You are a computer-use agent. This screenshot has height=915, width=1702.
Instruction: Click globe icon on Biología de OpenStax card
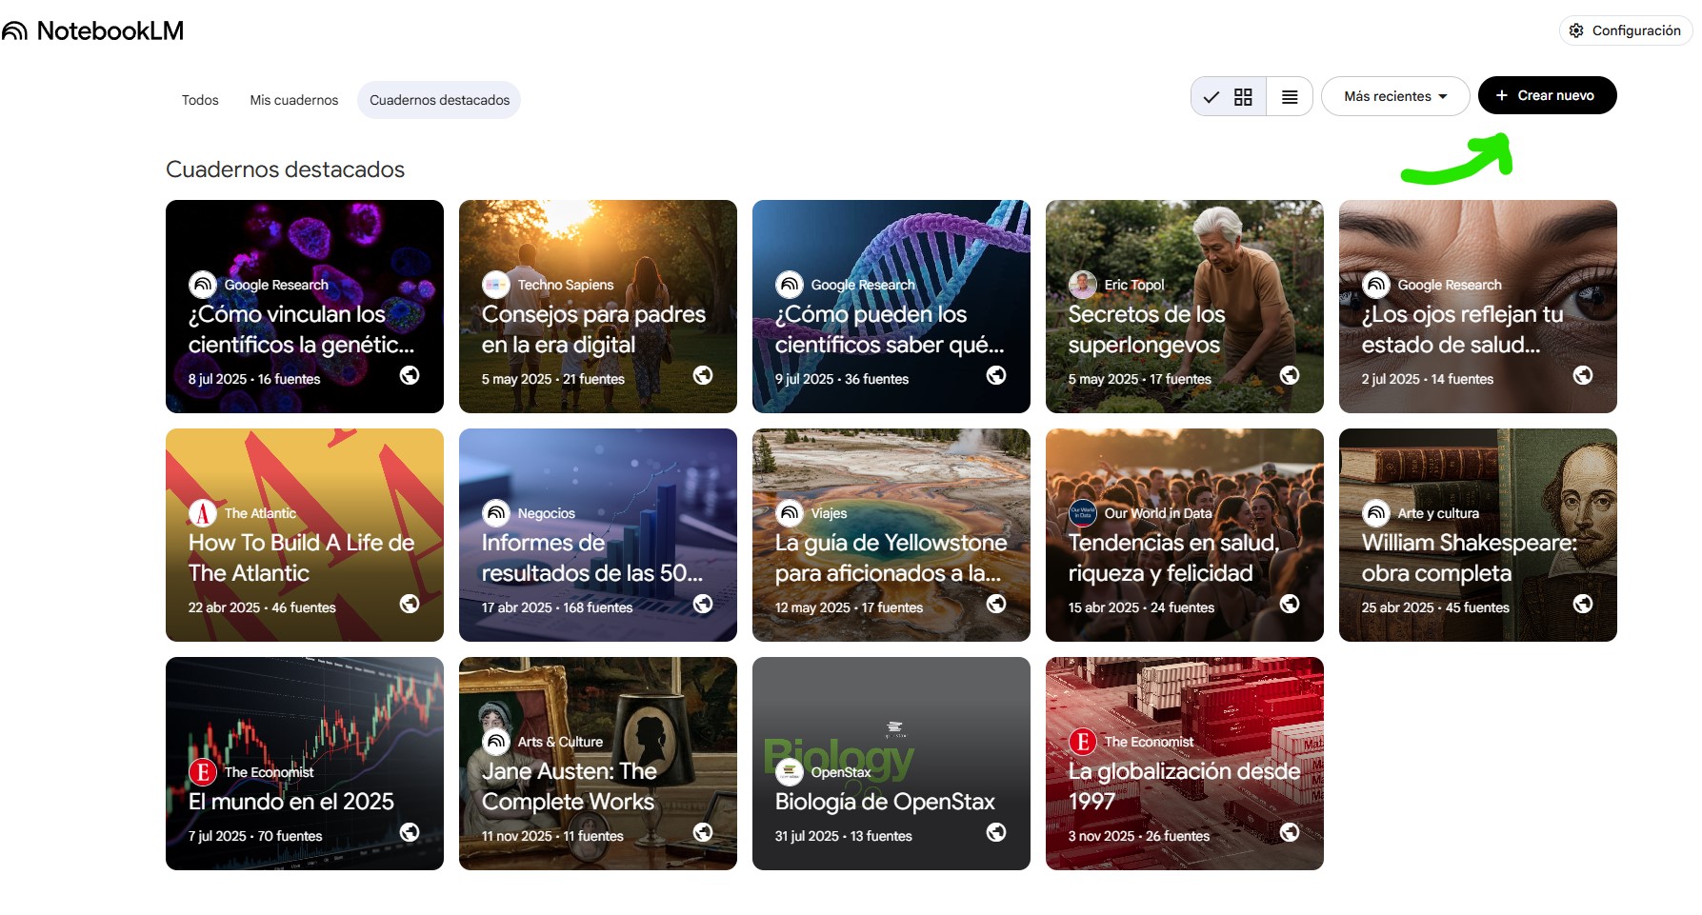995,832
